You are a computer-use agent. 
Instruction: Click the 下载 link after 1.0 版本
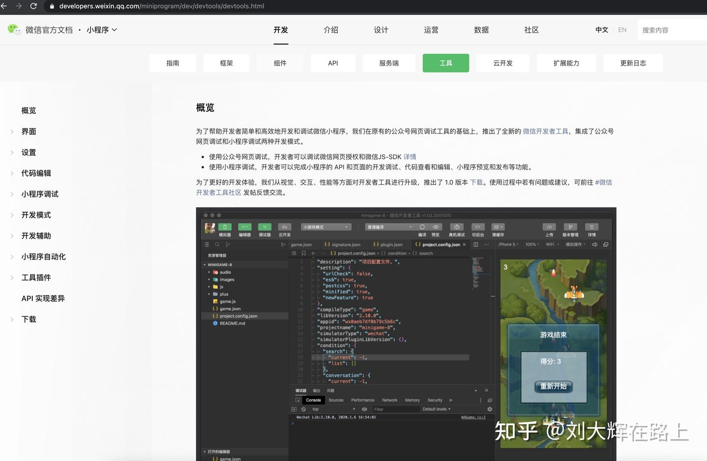[x=476, y=182]
